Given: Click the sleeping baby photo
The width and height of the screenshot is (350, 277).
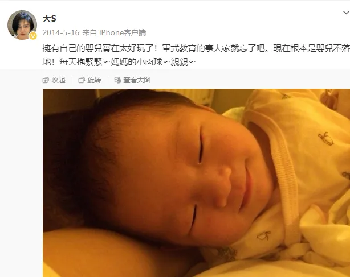Looking at the screenshot, I should [197, 183].
